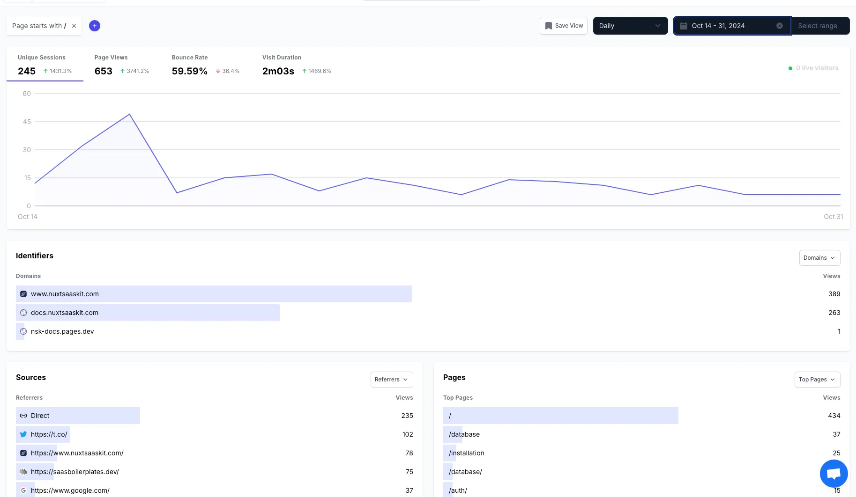856x497 pixels.
Task: Click the clear icon inside the date range picker
Action: click(x=780, y=26)
